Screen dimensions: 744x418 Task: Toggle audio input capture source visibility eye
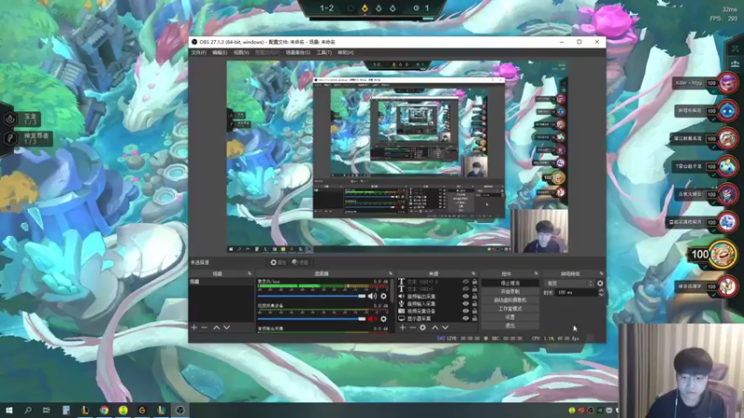click(466, 304)
